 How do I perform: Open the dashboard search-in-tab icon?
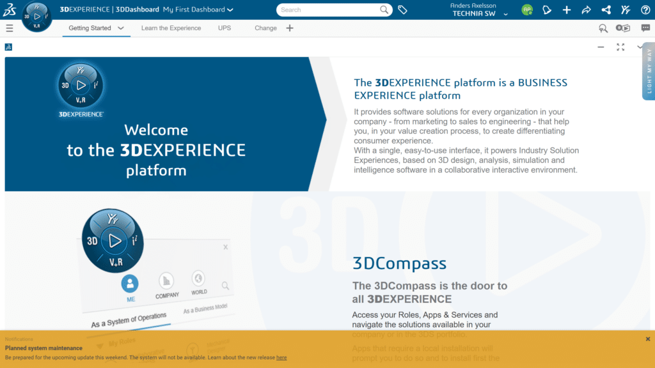[x=603, y=28]
